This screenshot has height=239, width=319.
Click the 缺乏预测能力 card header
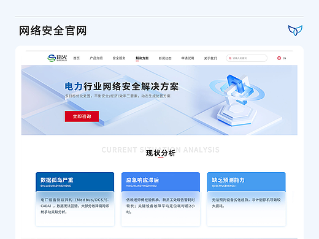point(247,182)
